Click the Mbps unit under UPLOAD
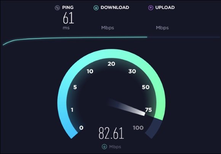The image size is (221, 154). pos(162,28)
